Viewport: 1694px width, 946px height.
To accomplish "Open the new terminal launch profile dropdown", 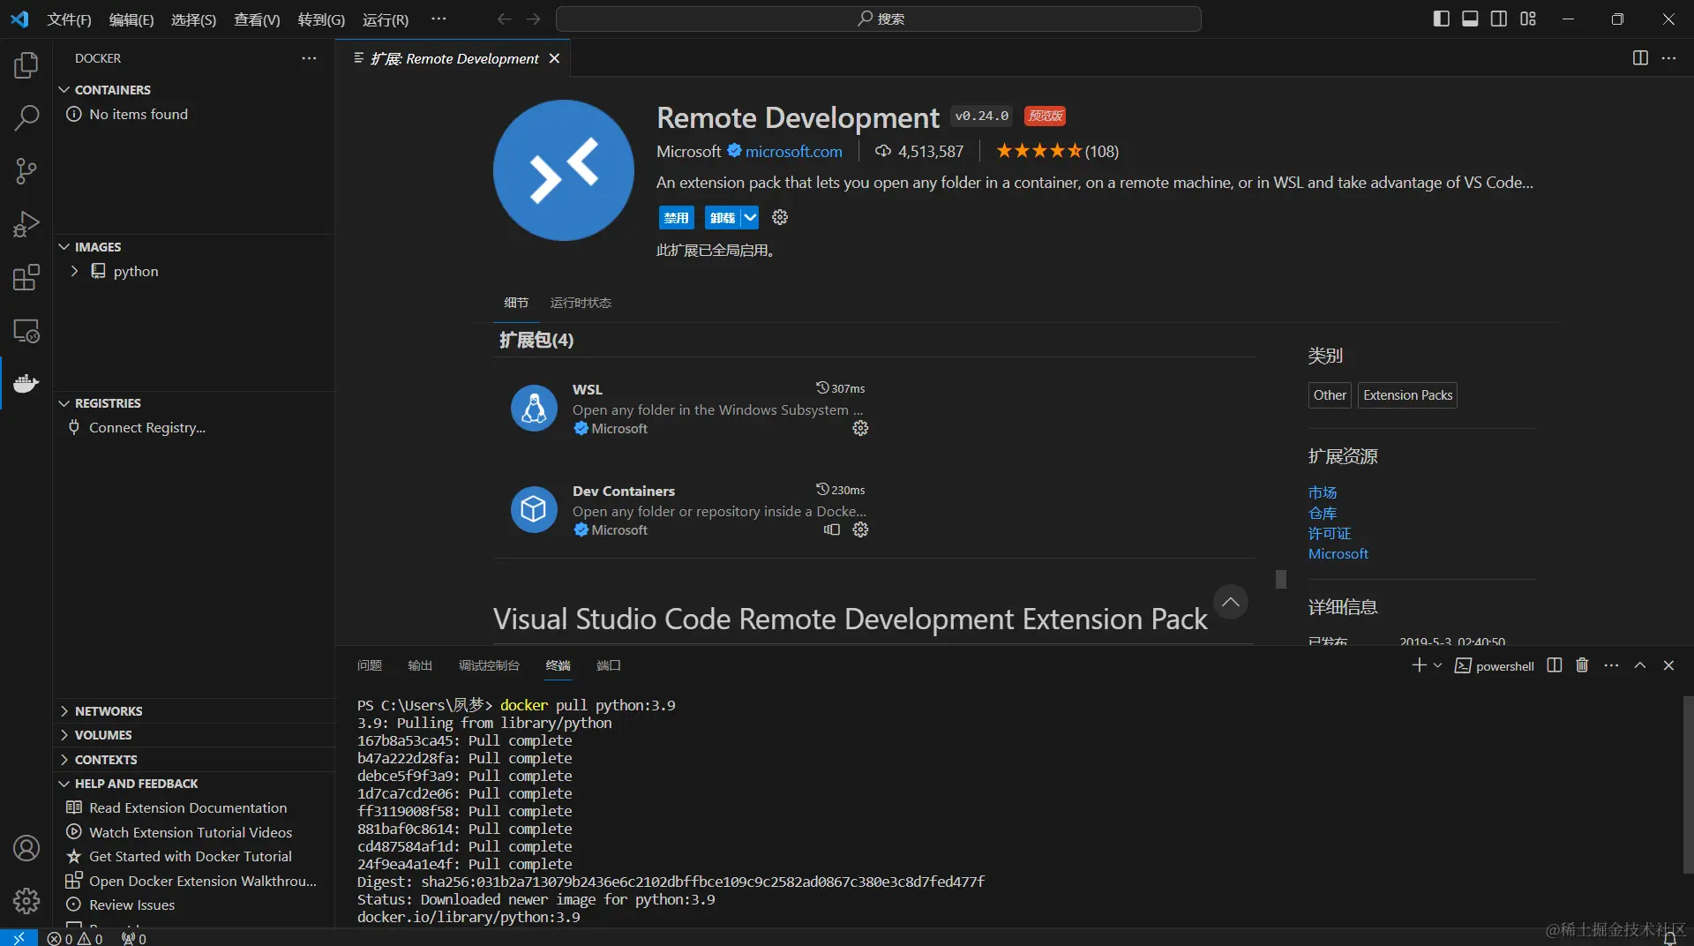I will click(1438, 665).
